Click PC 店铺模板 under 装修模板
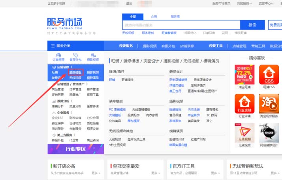This screenshot has height=180, width=282. (117, 109)
